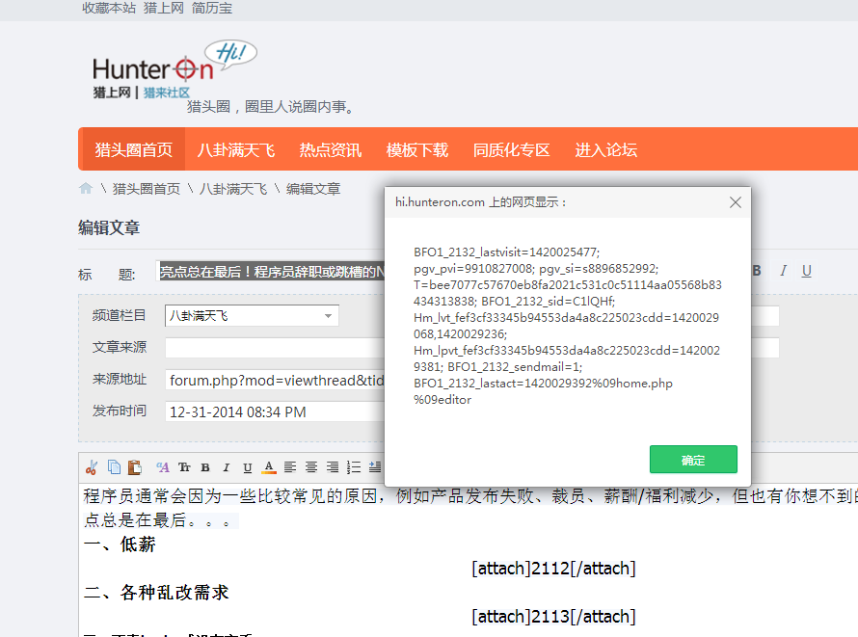Align text right in editor
Screen dimensions: 858x637
click(x=333, y=467)
